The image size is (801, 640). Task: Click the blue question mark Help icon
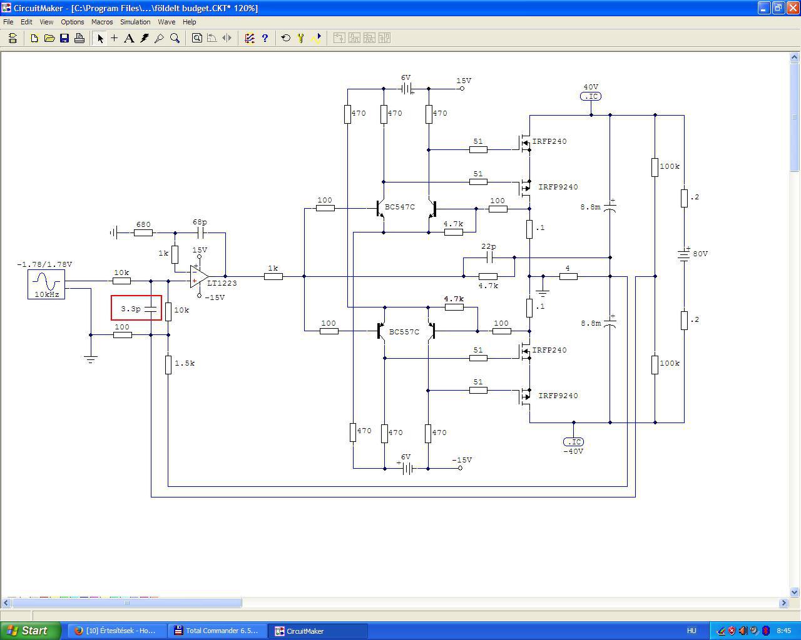coord(265,38)
